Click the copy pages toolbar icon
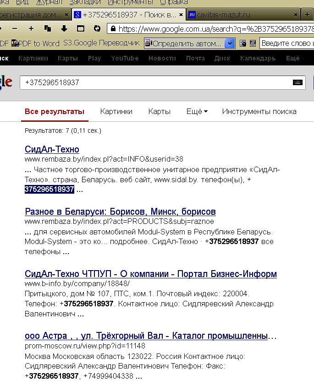This screenshot has height=391, width=314. click(x=47, y=29)
